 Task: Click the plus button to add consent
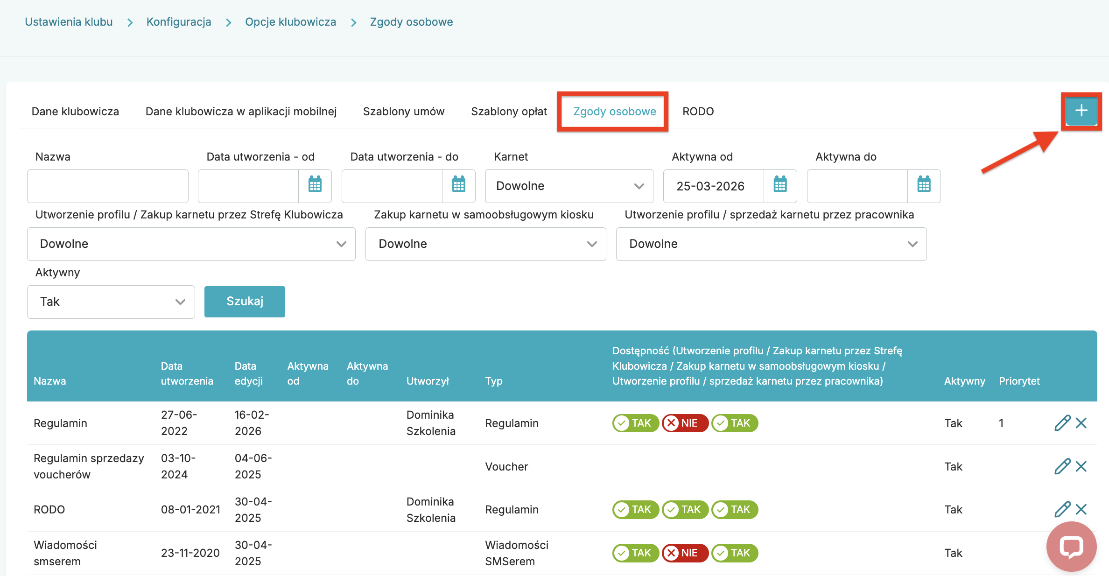point(1081,111)
